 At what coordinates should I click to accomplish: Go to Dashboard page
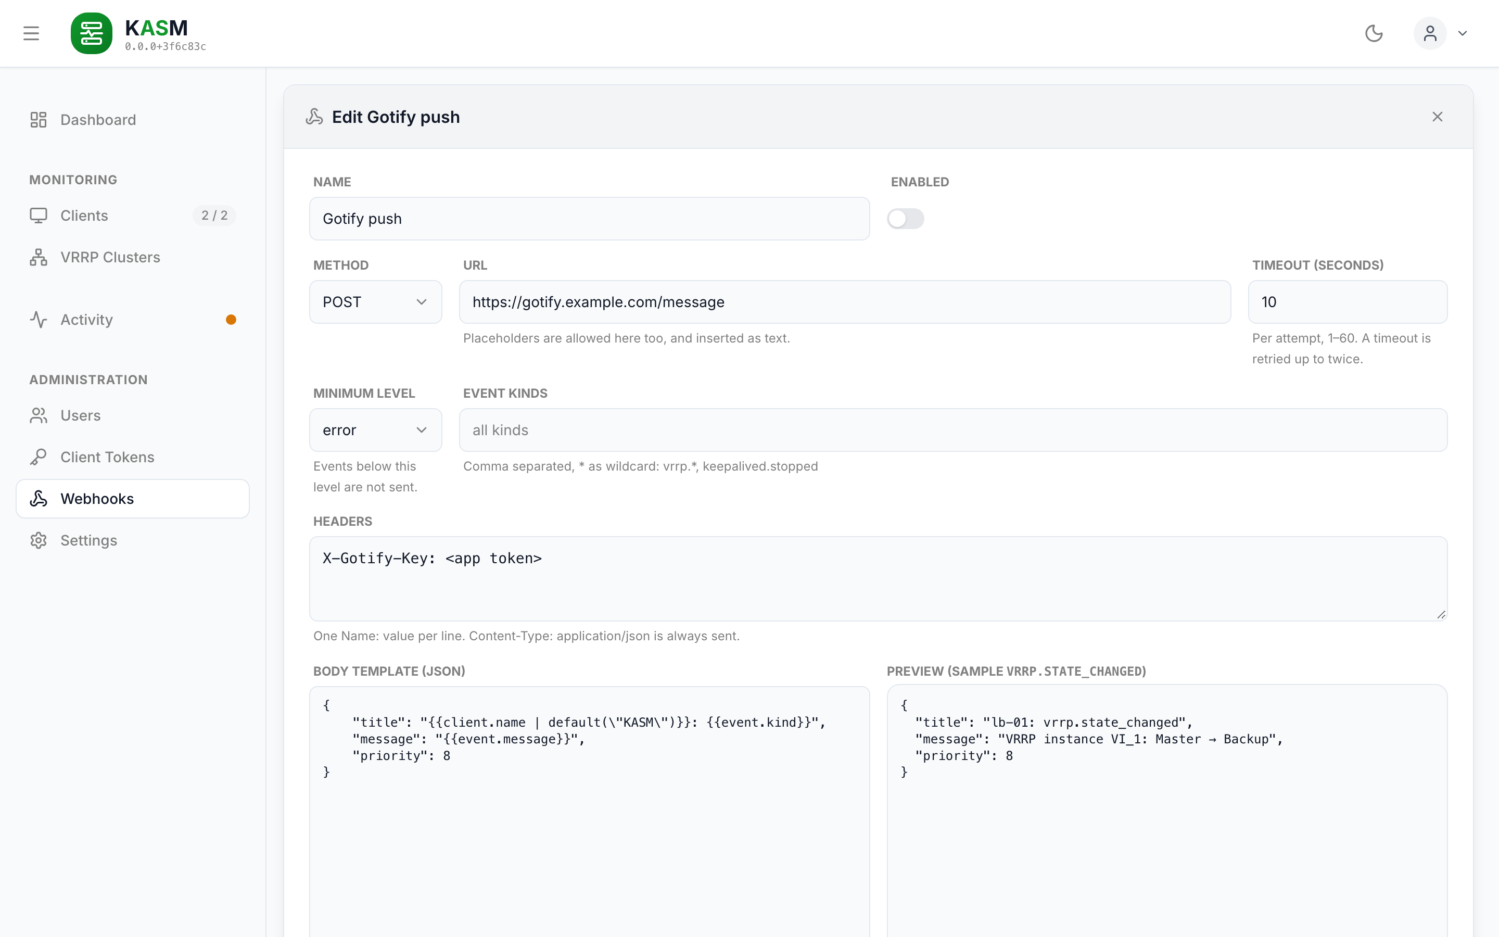133,120
